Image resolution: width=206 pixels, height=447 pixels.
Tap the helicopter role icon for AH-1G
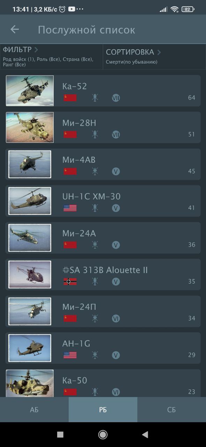pos(95,355)
